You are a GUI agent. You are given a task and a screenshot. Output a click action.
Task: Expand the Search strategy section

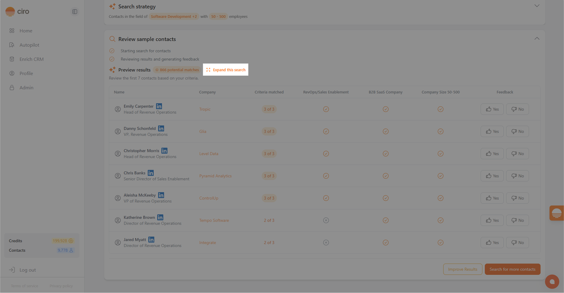tap(537, 6)
